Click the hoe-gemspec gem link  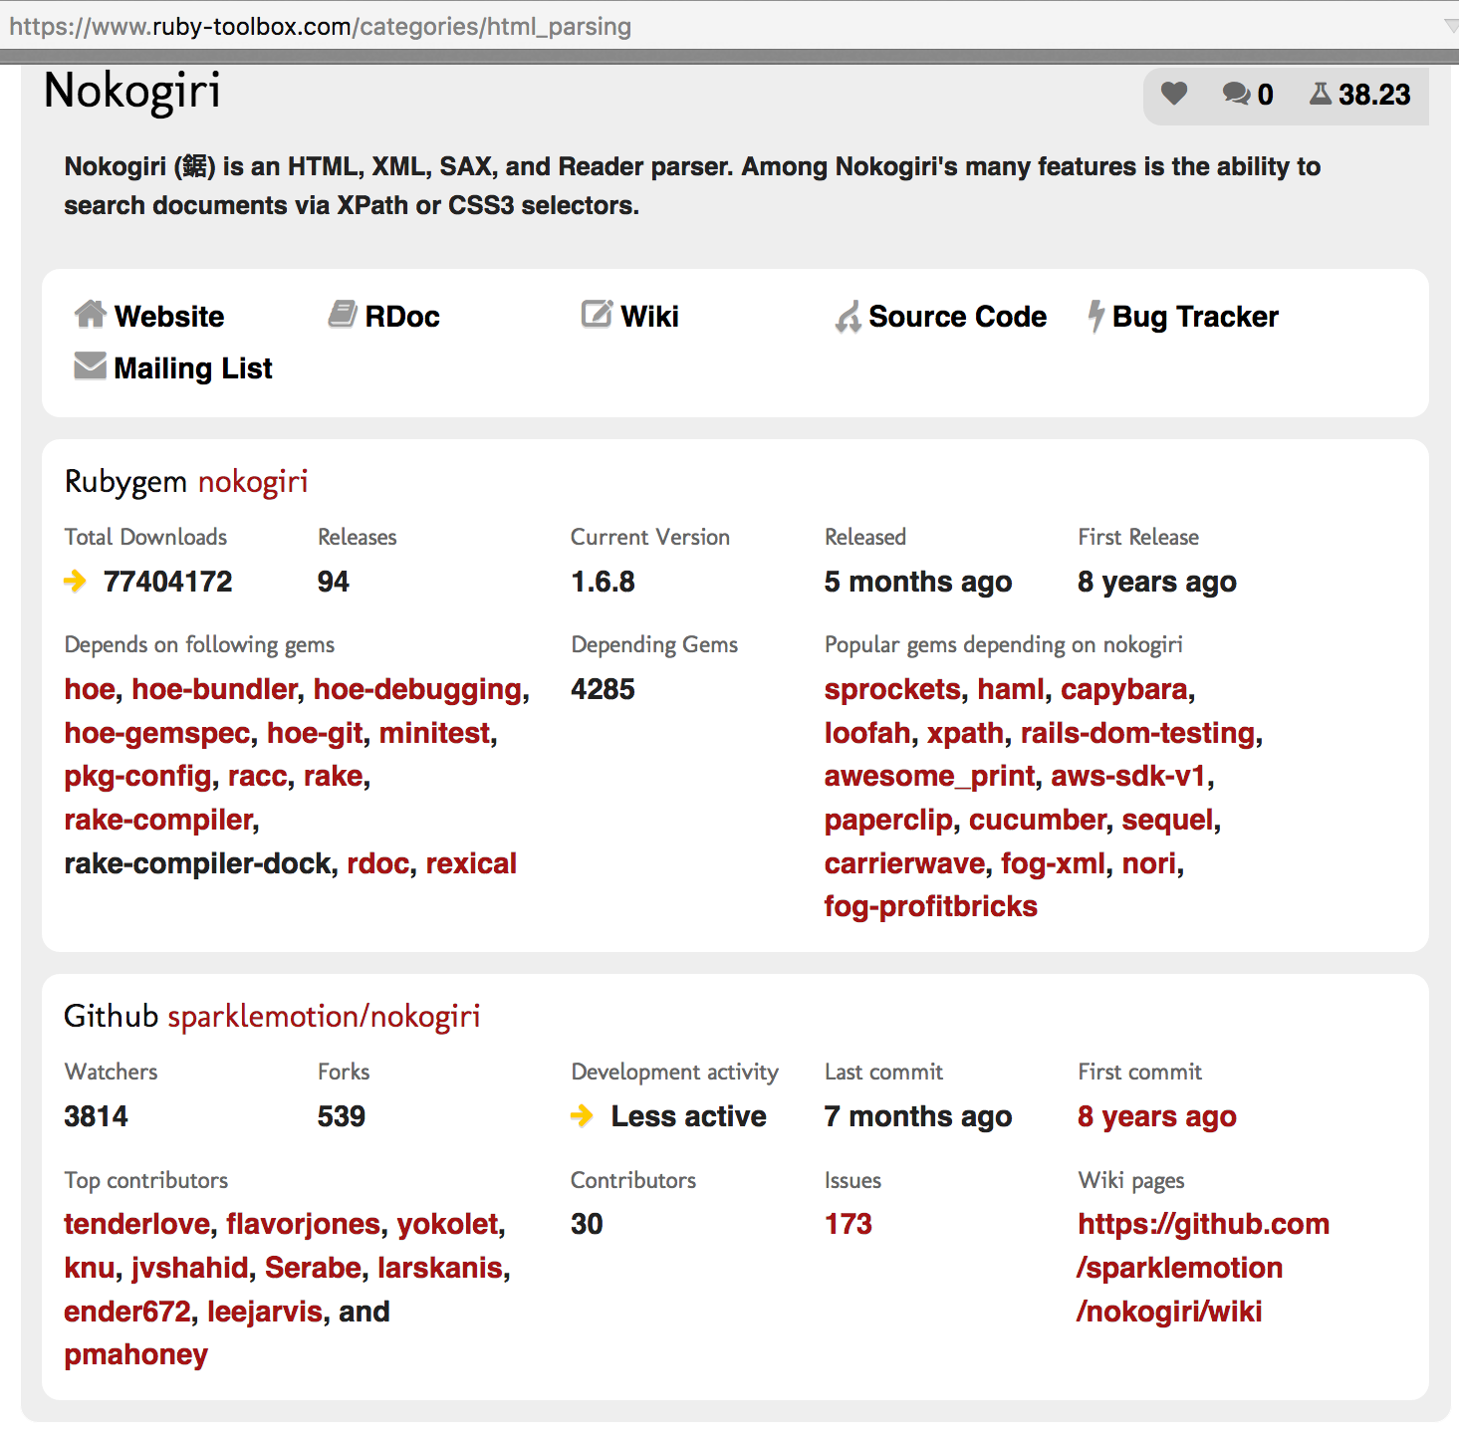(157, 734)
